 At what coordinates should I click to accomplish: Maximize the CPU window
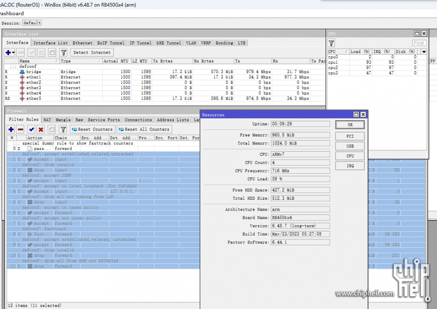tap(417, 33)
